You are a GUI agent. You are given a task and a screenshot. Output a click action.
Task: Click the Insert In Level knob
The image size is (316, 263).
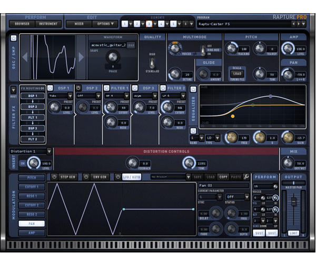34,163
